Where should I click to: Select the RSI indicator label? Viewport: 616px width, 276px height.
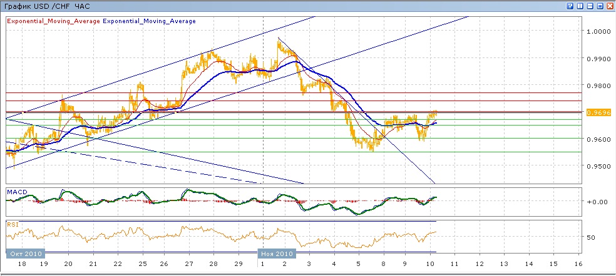(13, 224)
